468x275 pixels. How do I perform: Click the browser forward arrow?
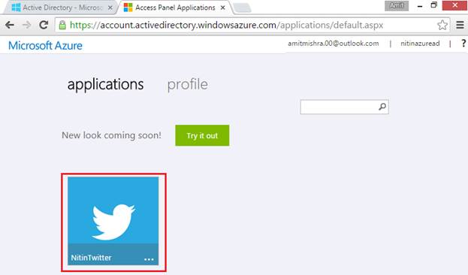click(x=27, y=25)
